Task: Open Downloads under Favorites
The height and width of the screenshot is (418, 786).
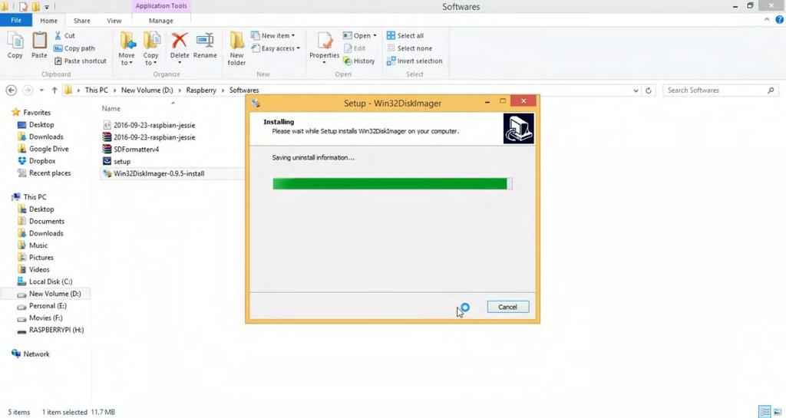Action: pyautogui.click(x=41, y=137)
